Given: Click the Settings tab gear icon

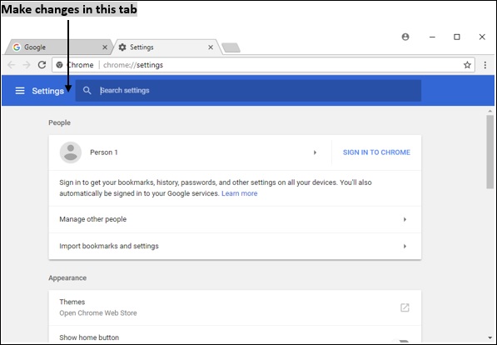Looking at the screenshot, I should (122, 47).
